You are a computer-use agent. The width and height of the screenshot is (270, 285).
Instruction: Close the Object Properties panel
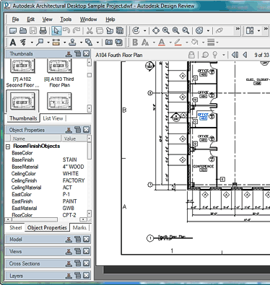[87, 130]
